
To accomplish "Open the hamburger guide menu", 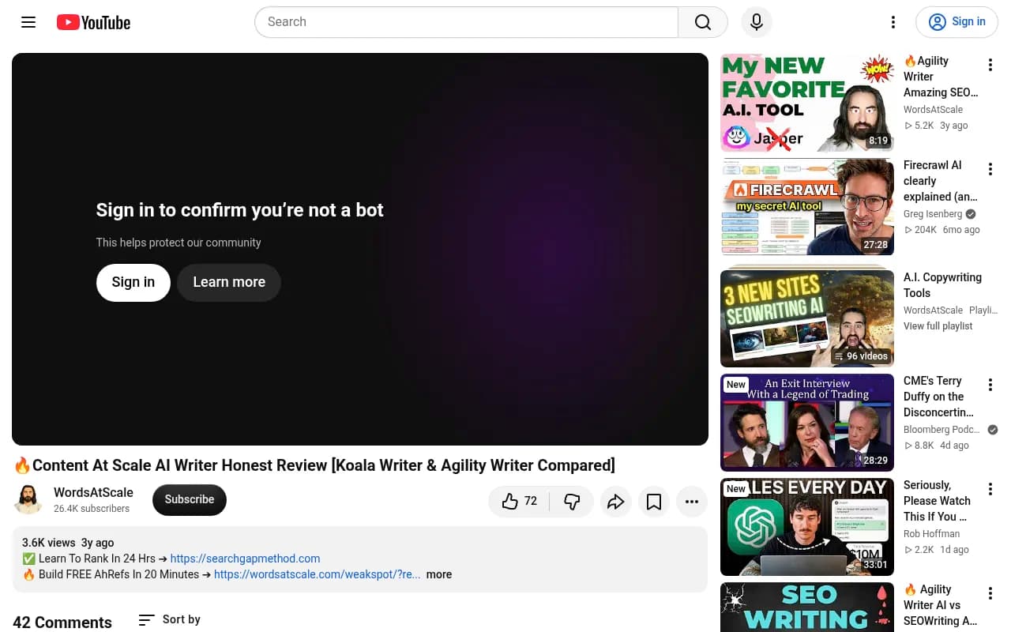I will [x=28, y=22].
